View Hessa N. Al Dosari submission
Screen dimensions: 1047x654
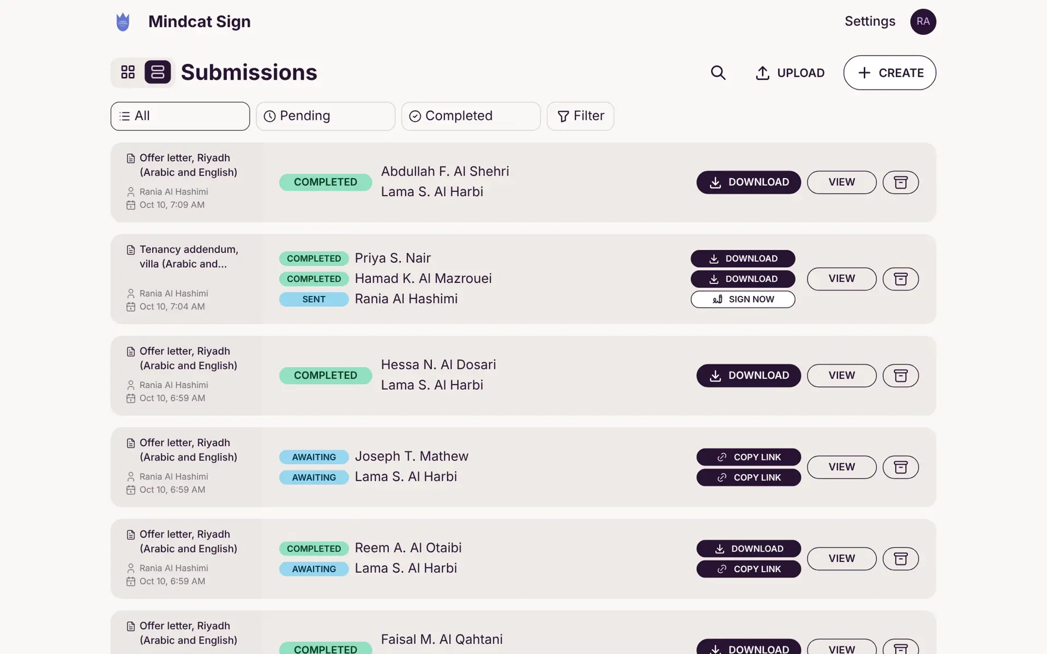pyautogui.click(x=841, y=376)
